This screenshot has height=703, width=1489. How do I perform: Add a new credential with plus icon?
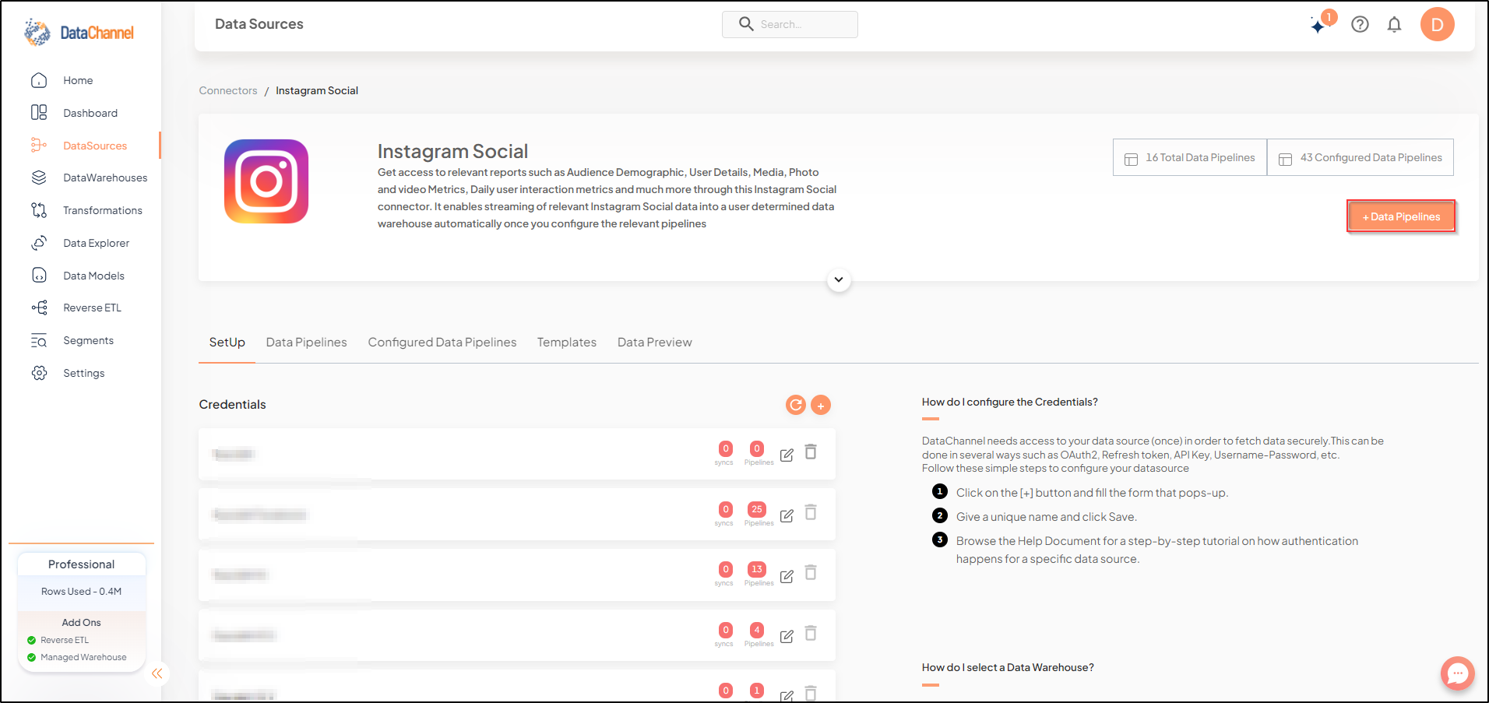pyautogui.click(x=821, y=405)
